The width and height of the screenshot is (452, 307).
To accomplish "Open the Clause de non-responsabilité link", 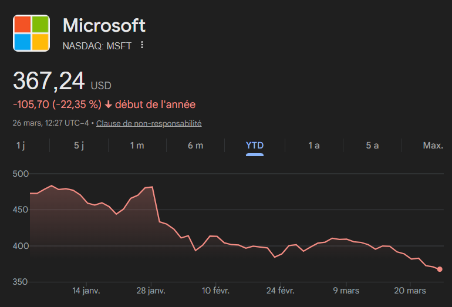I will 149,123.
